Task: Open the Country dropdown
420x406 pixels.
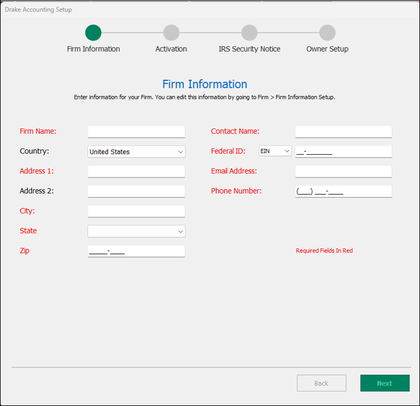Action: coord(136,152)
